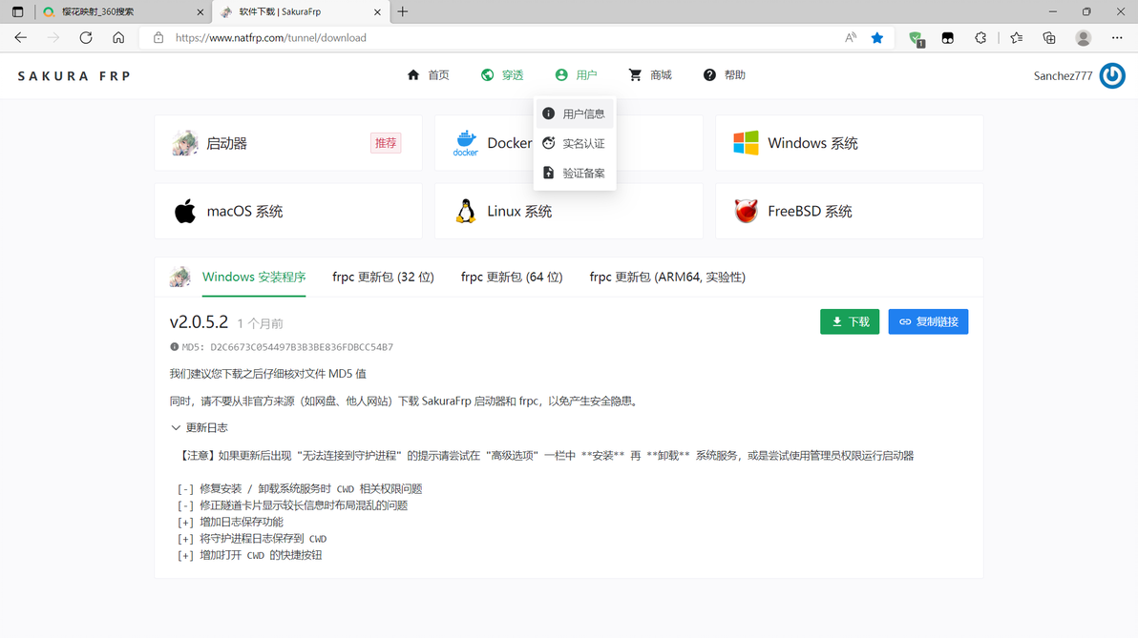This screenshot has height=638, width=1138.
Task: Select 实名认证 in the dropdown
Action: point(575,144)
